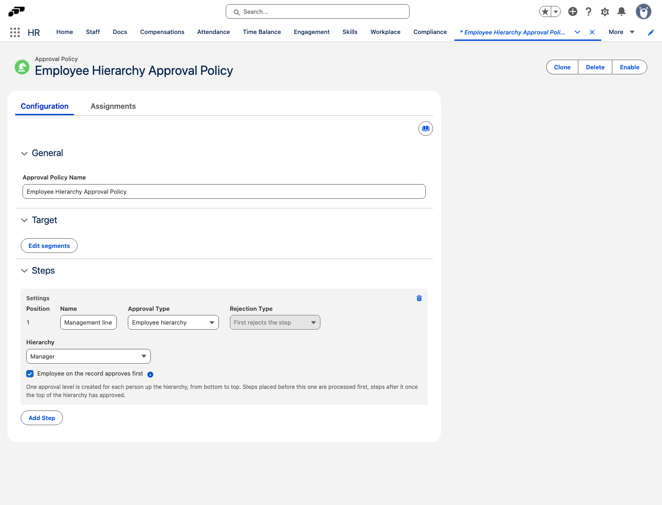Open the app launcher grid
662x505 pixels.
(15, 32)
